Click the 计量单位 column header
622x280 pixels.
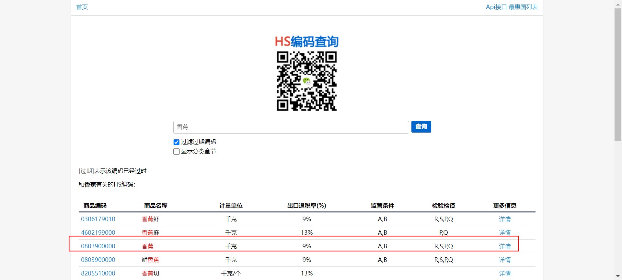click(231, 206)
